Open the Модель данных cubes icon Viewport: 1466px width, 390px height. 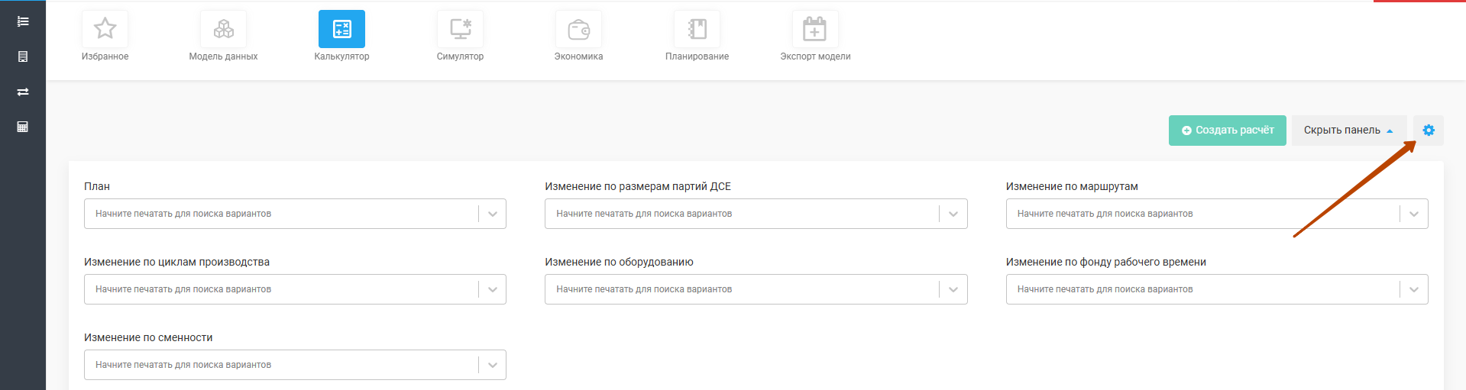(x=223, y=29)
